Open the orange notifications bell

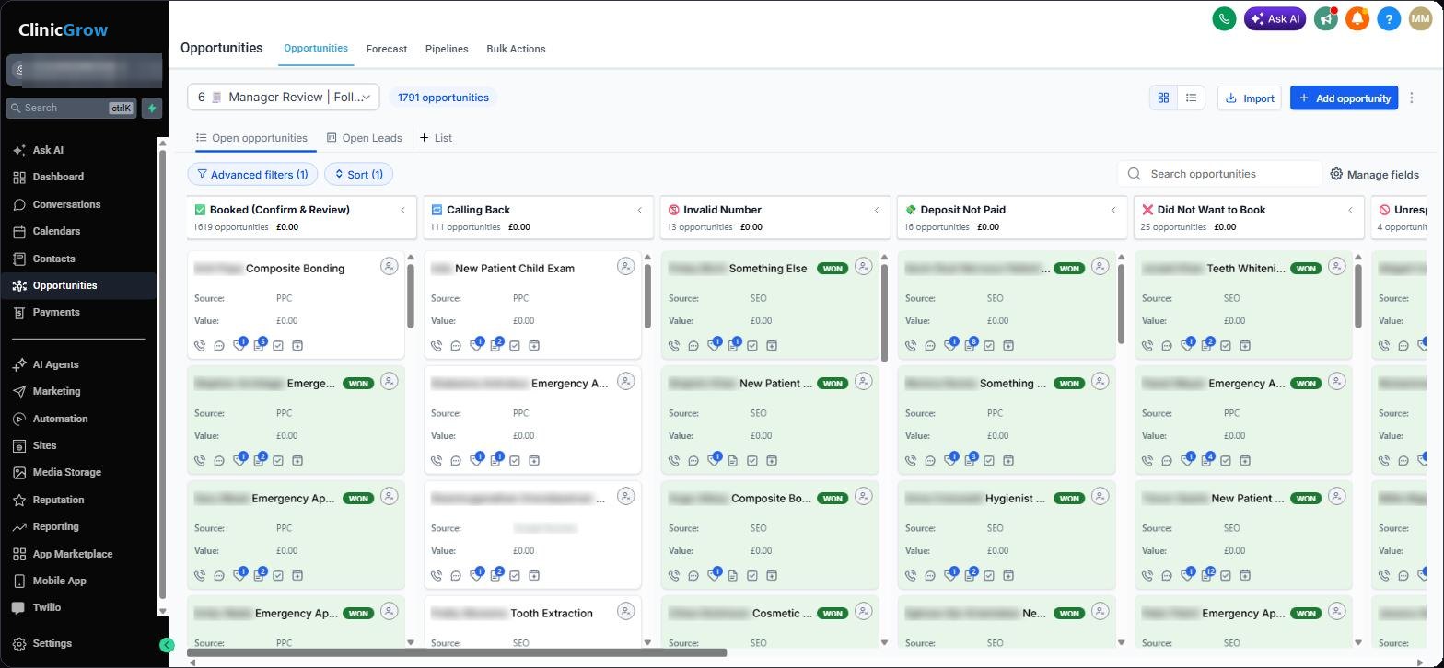tap(1357, 18)
